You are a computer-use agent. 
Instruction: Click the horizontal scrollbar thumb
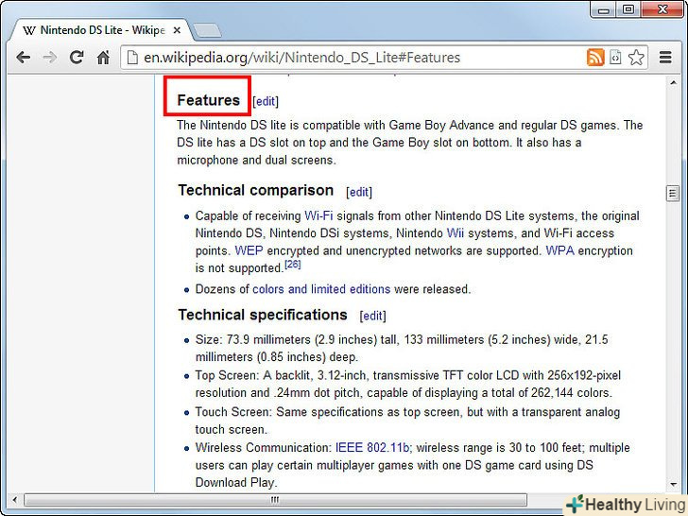(276, 500)
